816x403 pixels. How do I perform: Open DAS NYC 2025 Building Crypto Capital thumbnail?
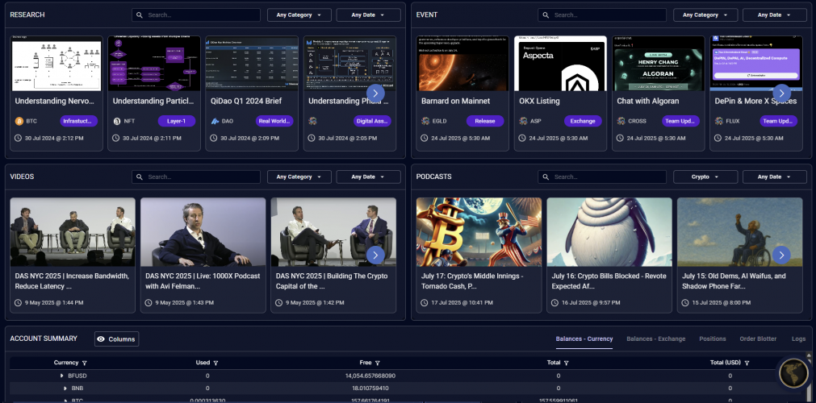(x=333, y=232)
